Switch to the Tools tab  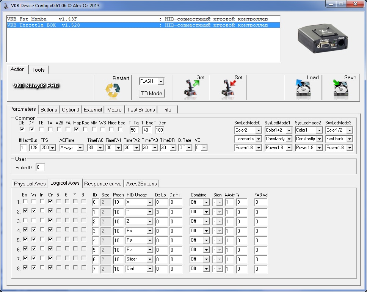(38, 70)
